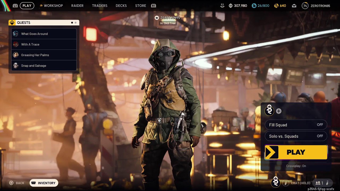Click the Greasing Her Palms trader portrait
340x191 pixels.
pos(16,55)
